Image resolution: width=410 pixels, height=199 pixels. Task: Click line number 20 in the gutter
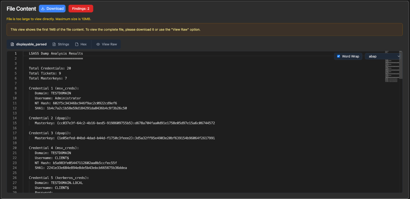[15, 148]
